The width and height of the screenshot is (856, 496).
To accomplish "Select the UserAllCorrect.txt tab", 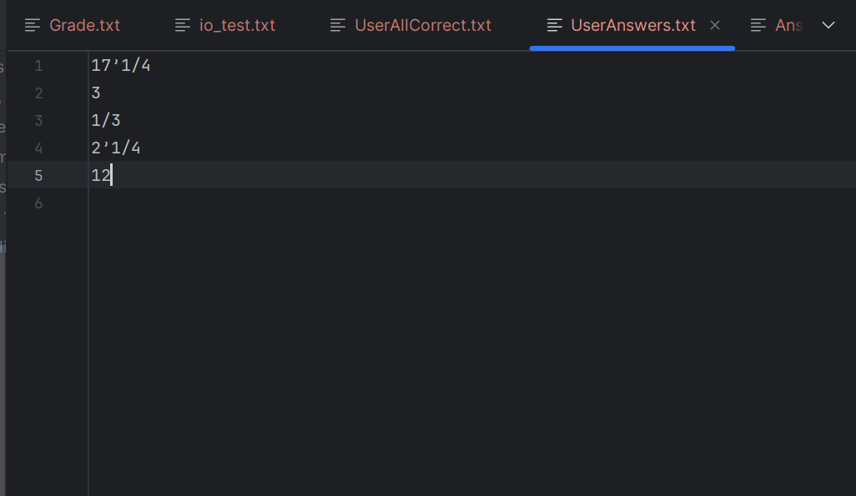I will pos(422,25).
